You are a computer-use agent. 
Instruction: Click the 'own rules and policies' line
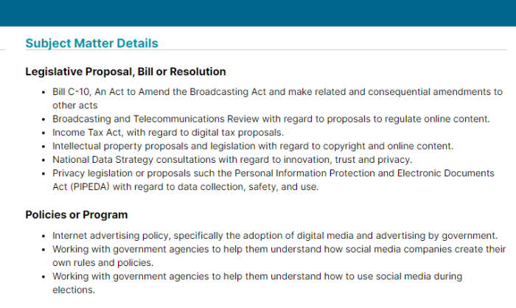coord(103,262)
